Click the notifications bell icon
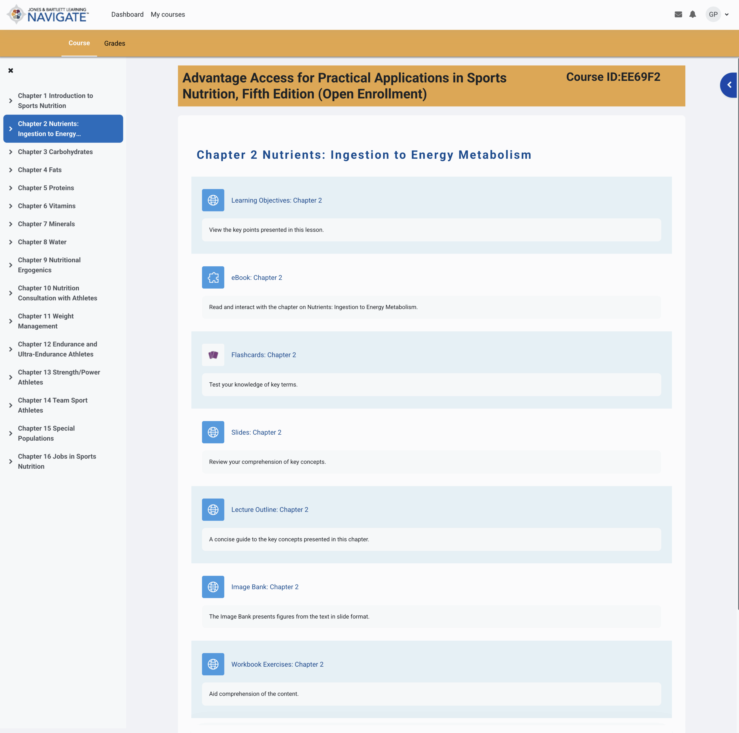The height and width of the screenshot is (733, 739). pyautogui.click(x=692, y=14)
